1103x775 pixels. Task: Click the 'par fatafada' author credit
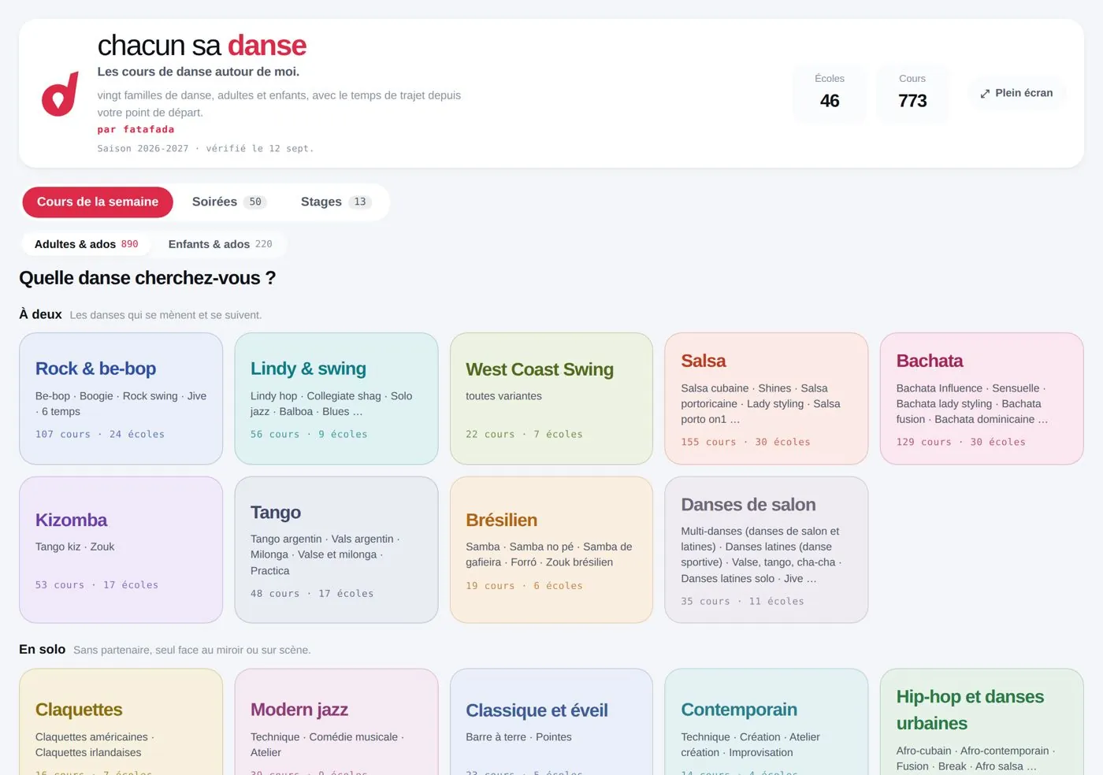pyautogui.click(x=136, y=129)
